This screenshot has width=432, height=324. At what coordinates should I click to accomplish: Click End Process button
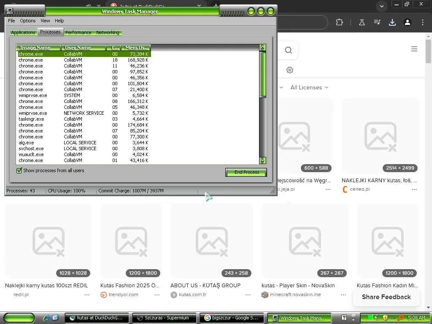[x=246, y=172]
